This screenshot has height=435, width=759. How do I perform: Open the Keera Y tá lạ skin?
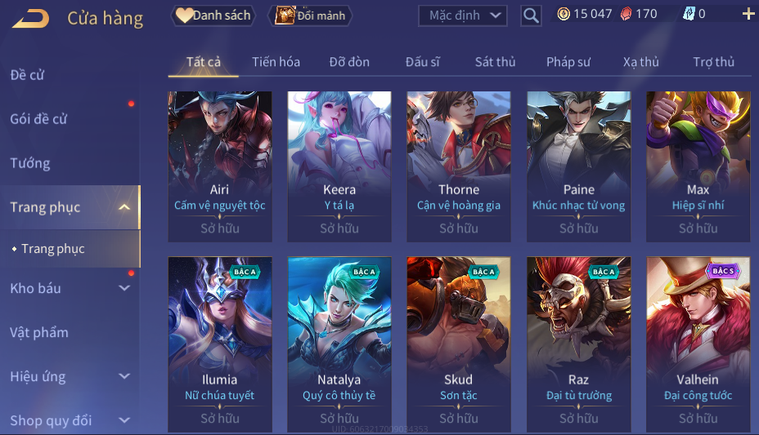pyautogui.click(x=339, y=166)
